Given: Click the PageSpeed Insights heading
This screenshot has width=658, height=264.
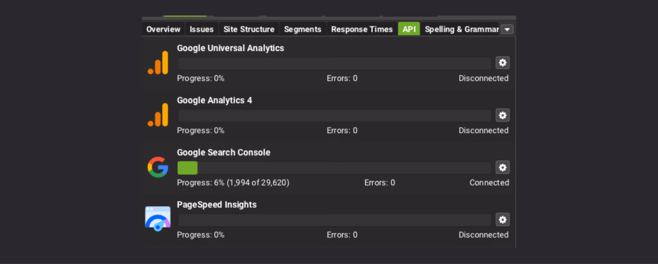Looking at the screenshot, I should pyautogui.click(x=217, y=205).
